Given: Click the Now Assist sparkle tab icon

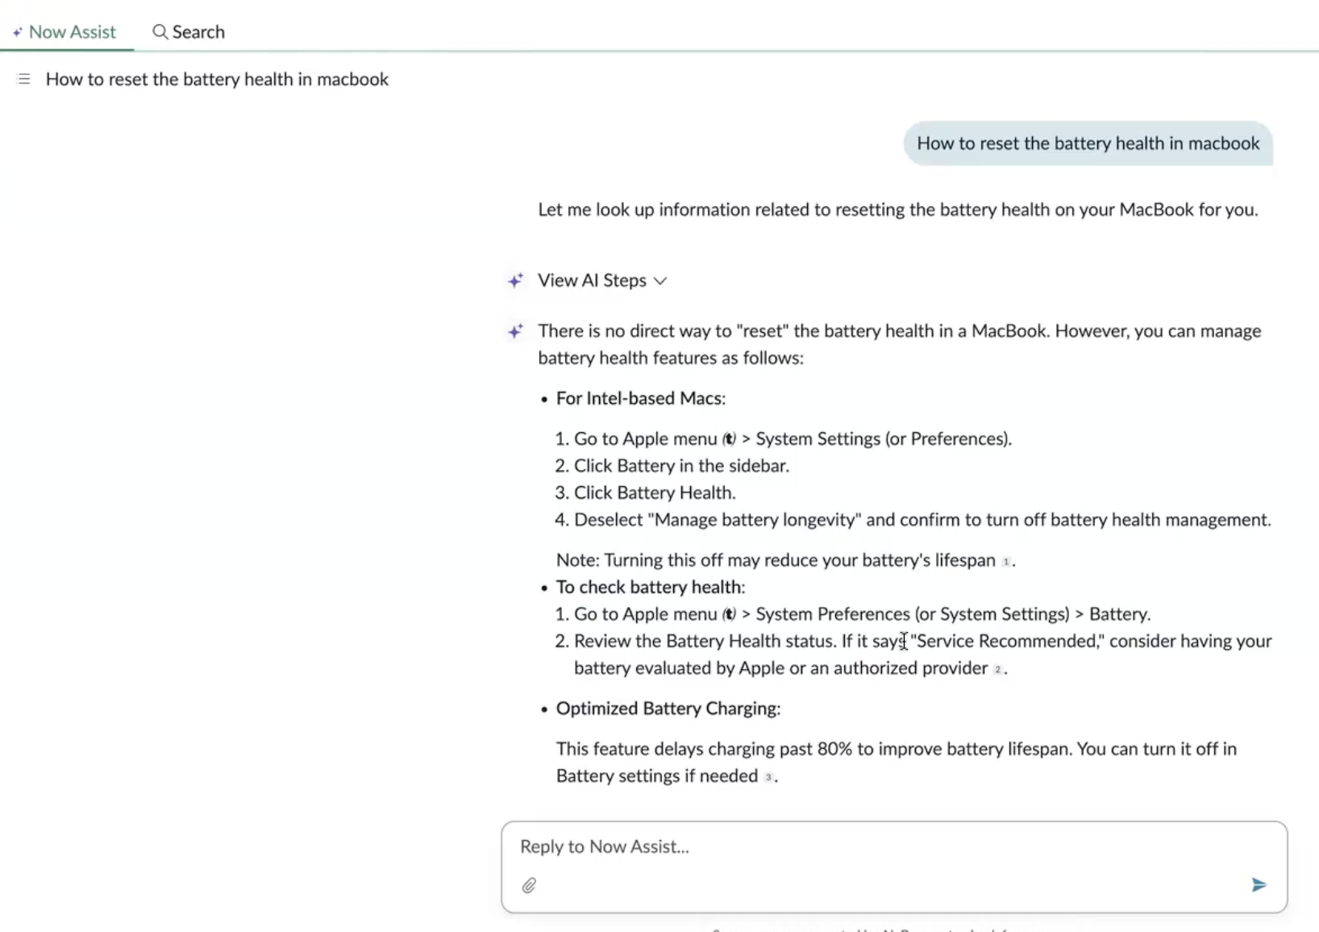Looking at the screenshot, I should 18,32.
